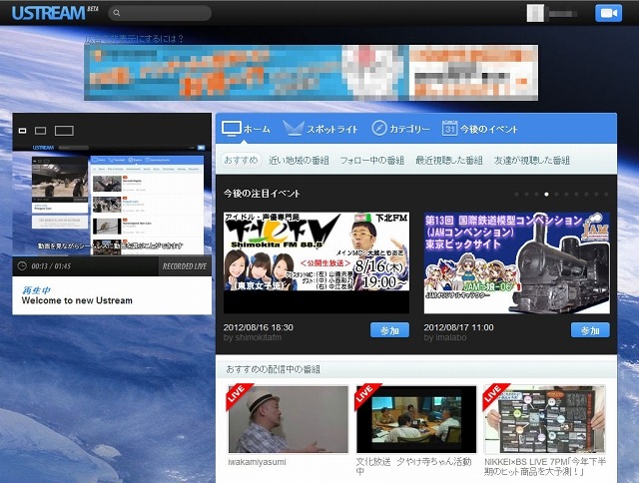Click the Welcome to new Ustream title

[77, 300]
